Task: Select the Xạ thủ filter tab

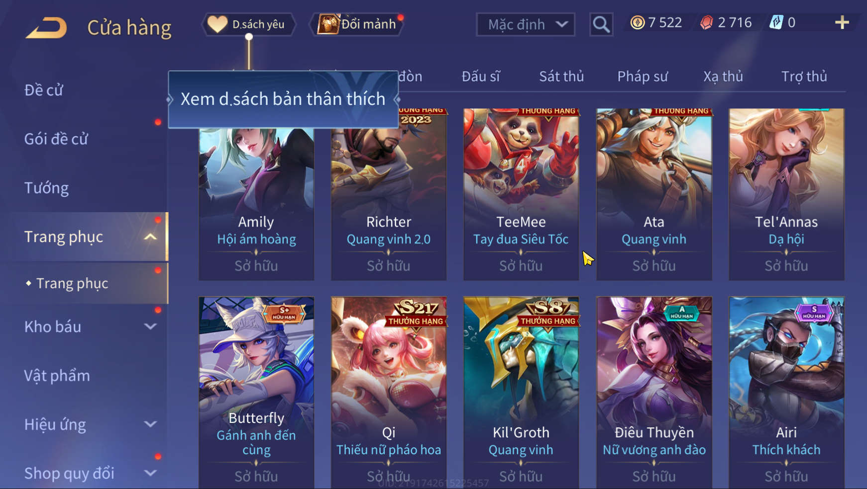Action: 723,77
